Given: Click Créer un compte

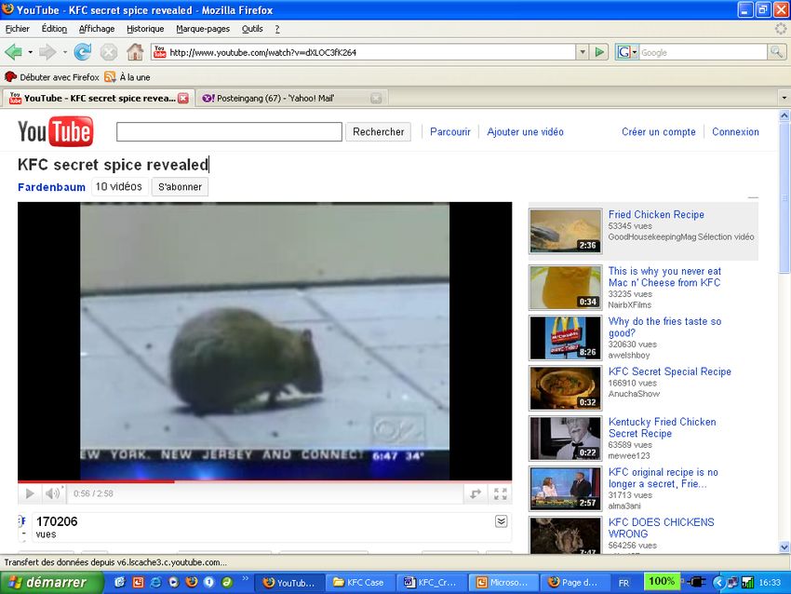Looking at the screenshot, I should (658, 131).
